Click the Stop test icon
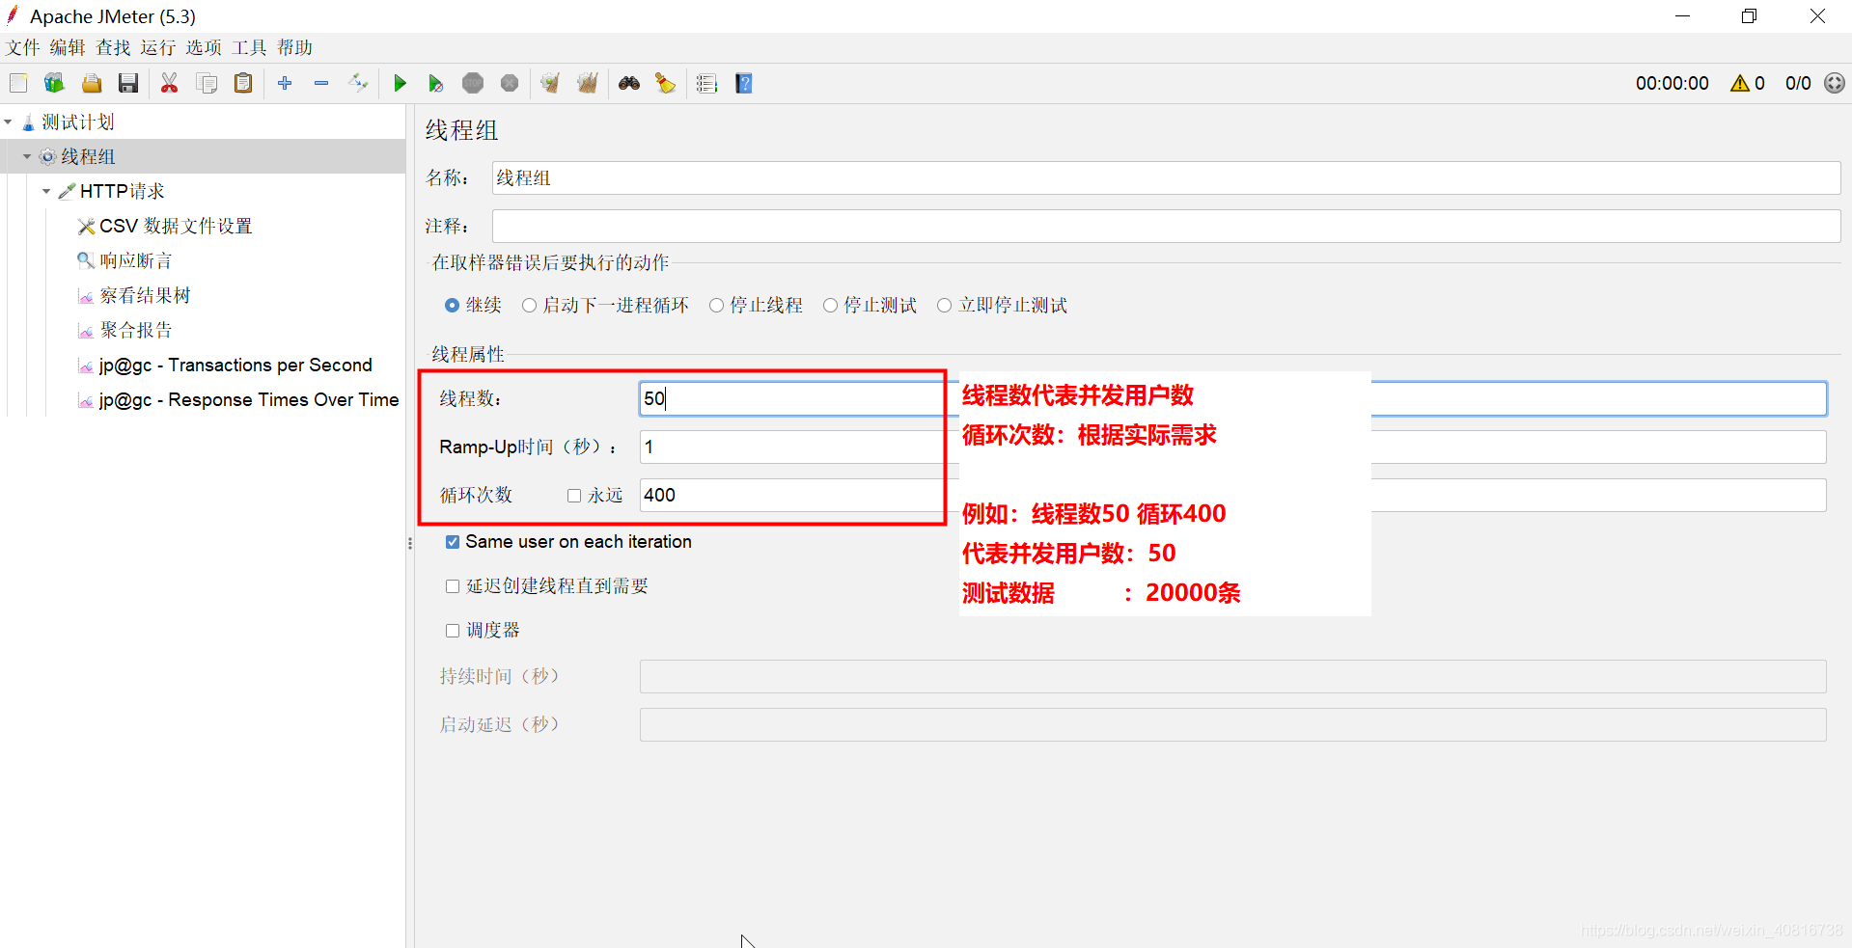This screenshot has height=948, width=1852. 473,84
